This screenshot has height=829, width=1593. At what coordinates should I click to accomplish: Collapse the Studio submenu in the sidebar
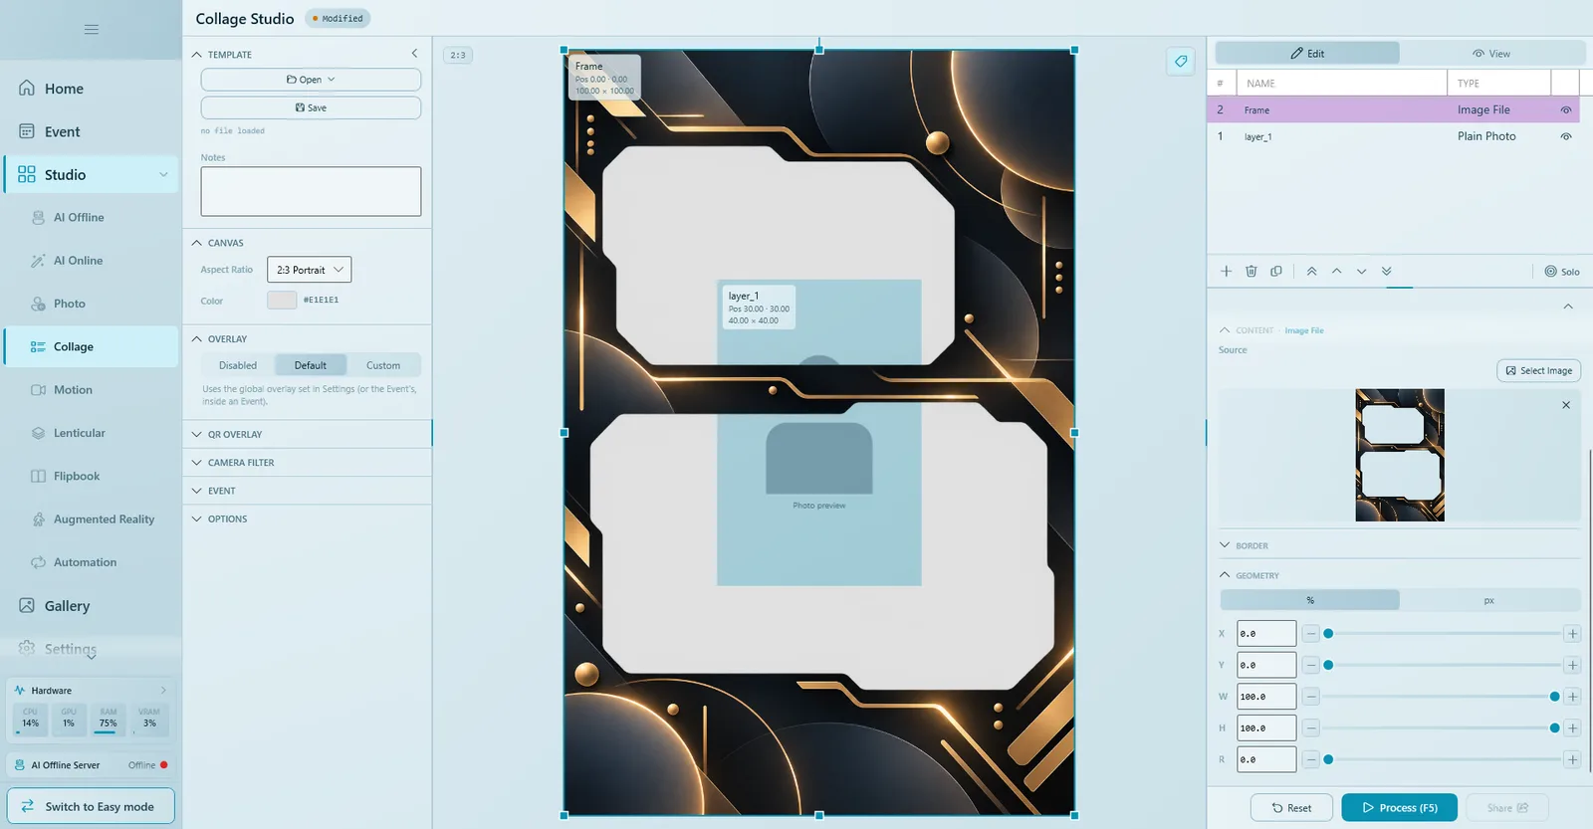[163, 175]
